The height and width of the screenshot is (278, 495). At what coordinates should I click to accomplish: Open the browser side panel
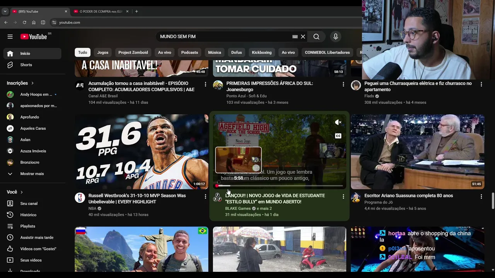(x=43, y=22)
